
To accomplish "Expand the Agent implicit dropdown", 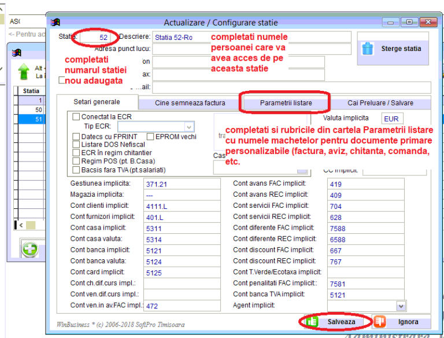I will click(401, 306).
